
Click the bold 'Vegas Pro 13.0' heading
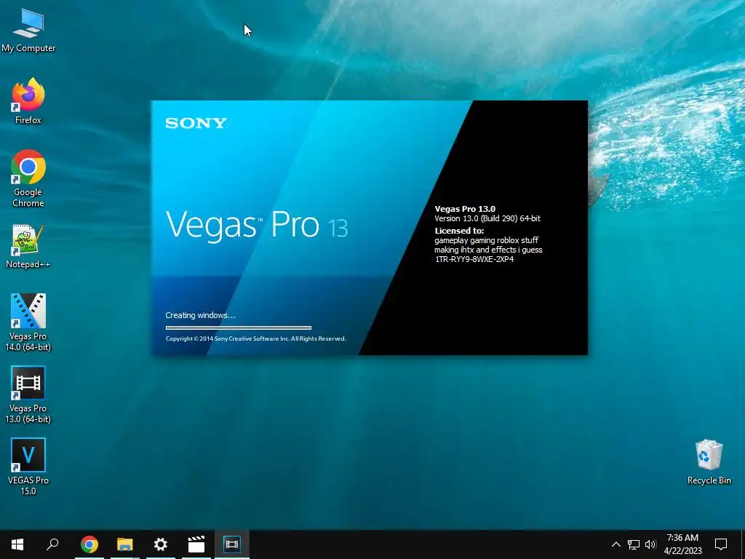465,209
